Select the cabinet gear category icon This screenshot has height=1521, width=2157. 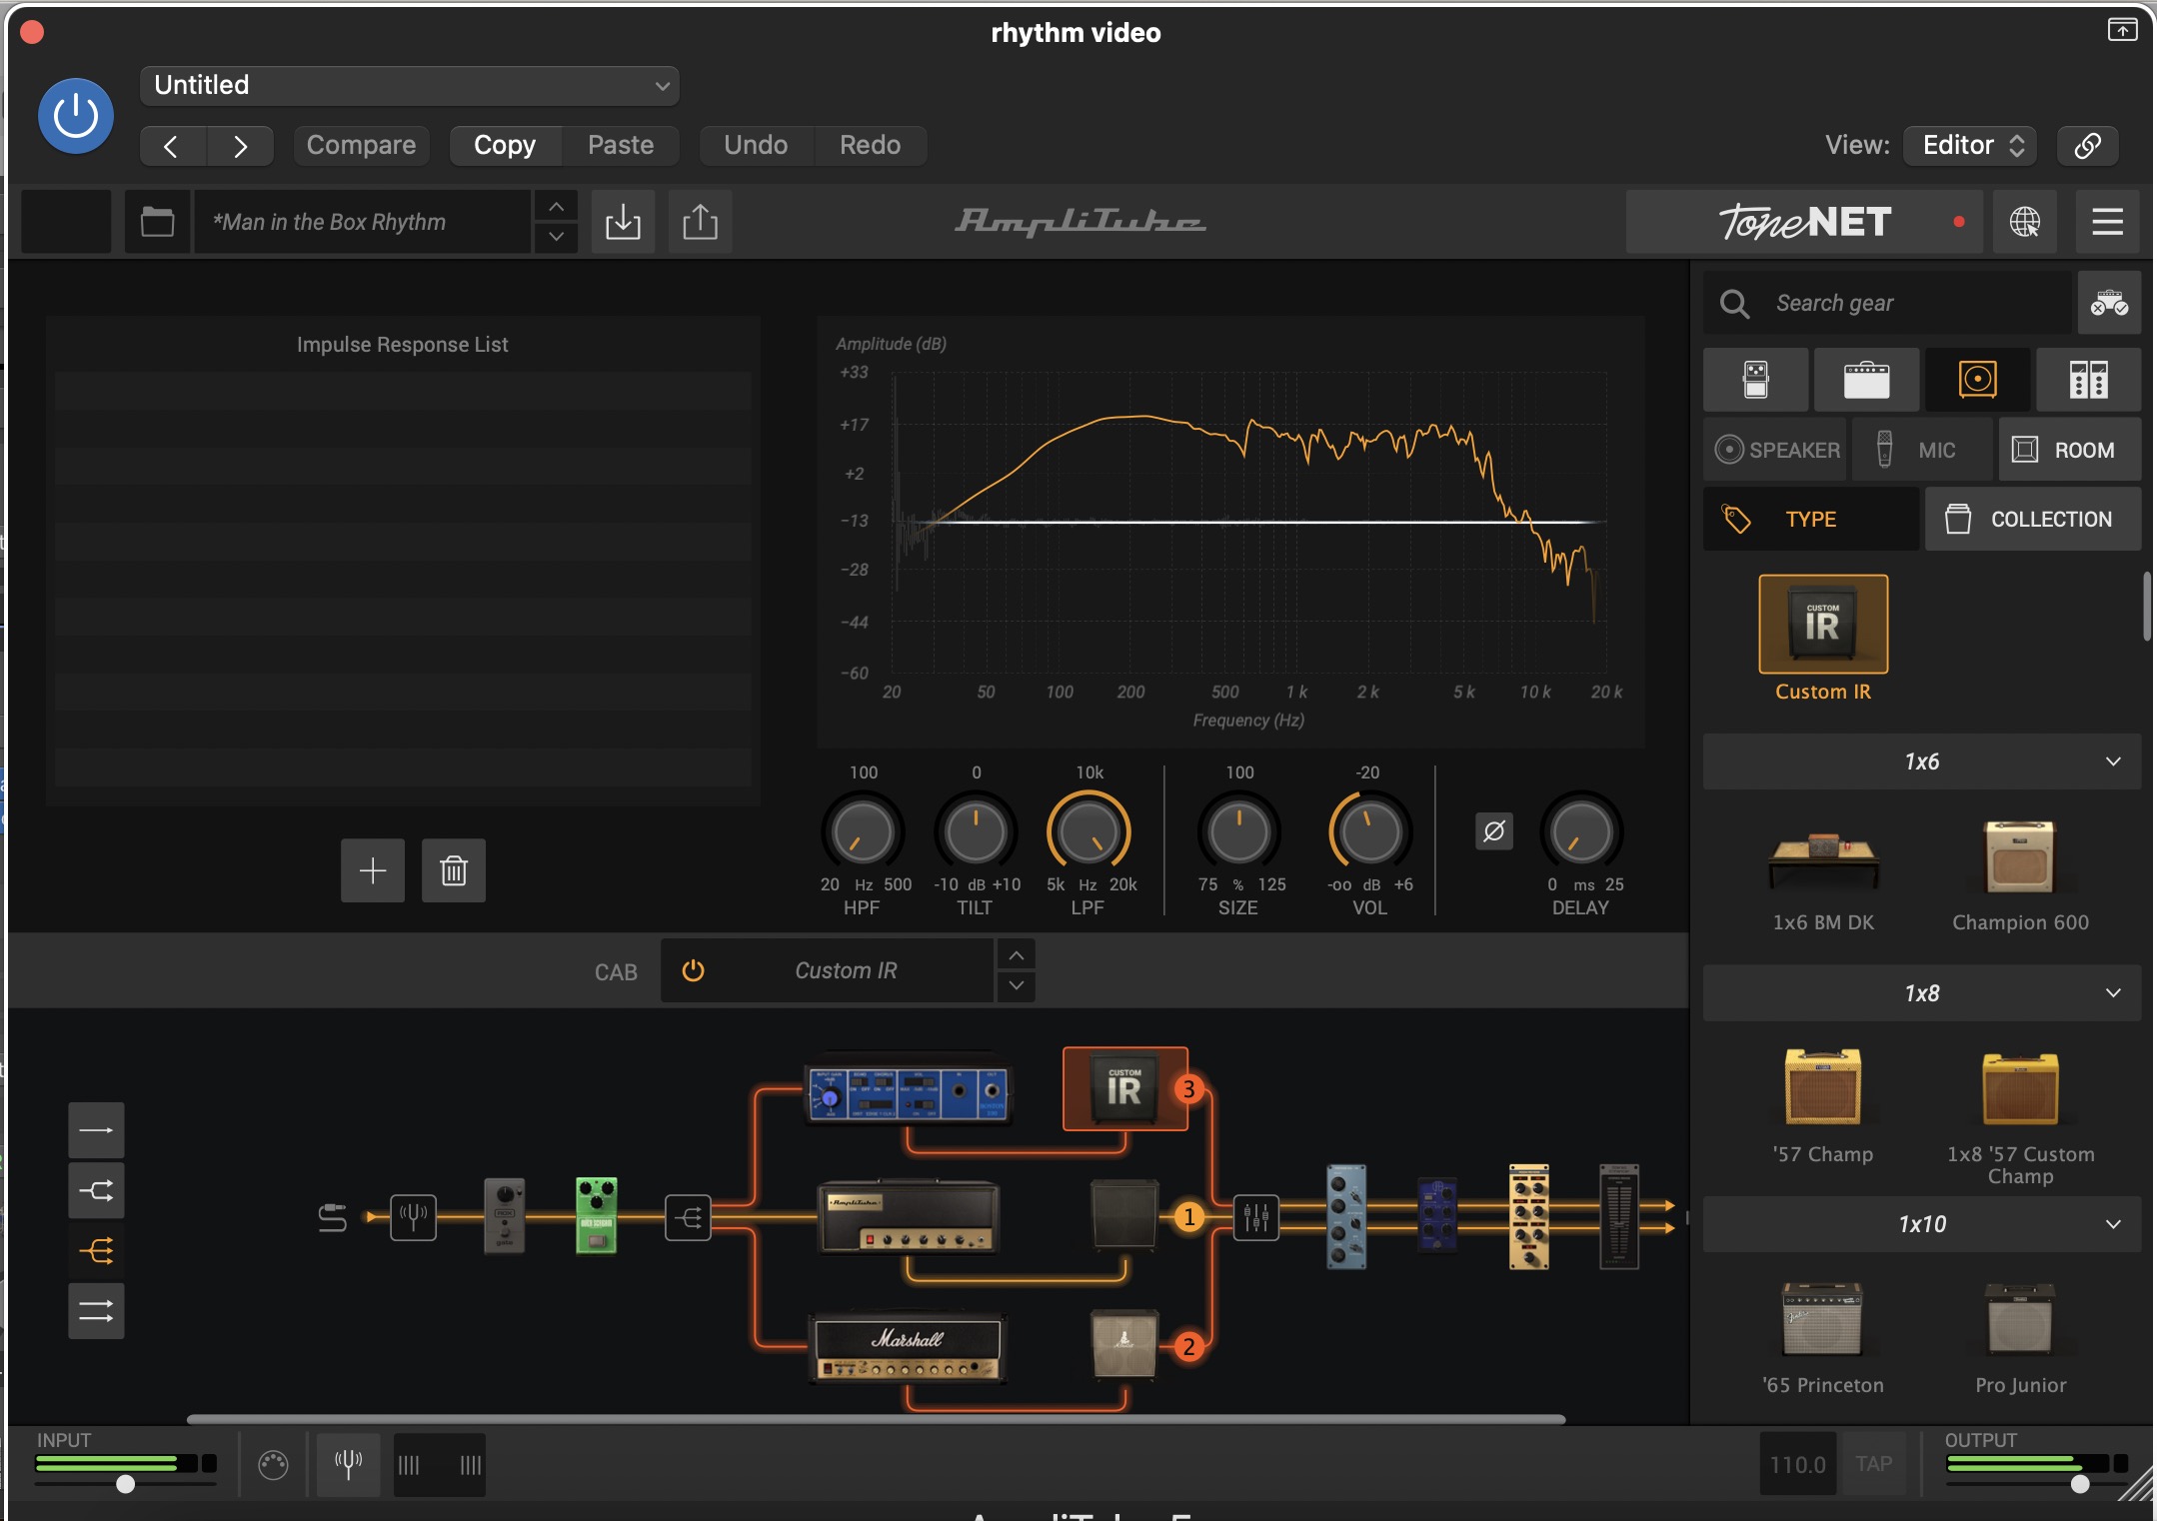click(x=1977, y=380)
